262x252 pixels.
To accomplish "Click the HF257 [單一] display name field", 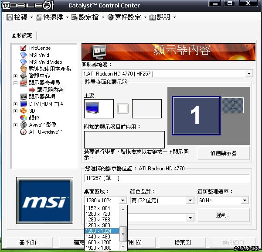I will click(167, 178).
